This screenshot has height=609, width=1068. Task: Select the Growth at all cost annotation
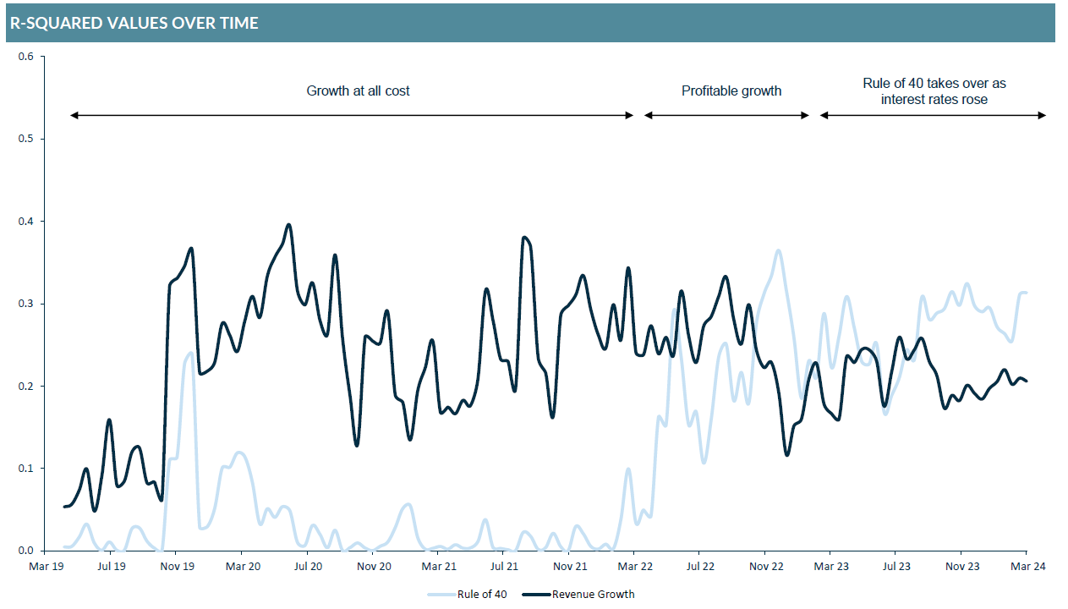[x=358, y=91]
